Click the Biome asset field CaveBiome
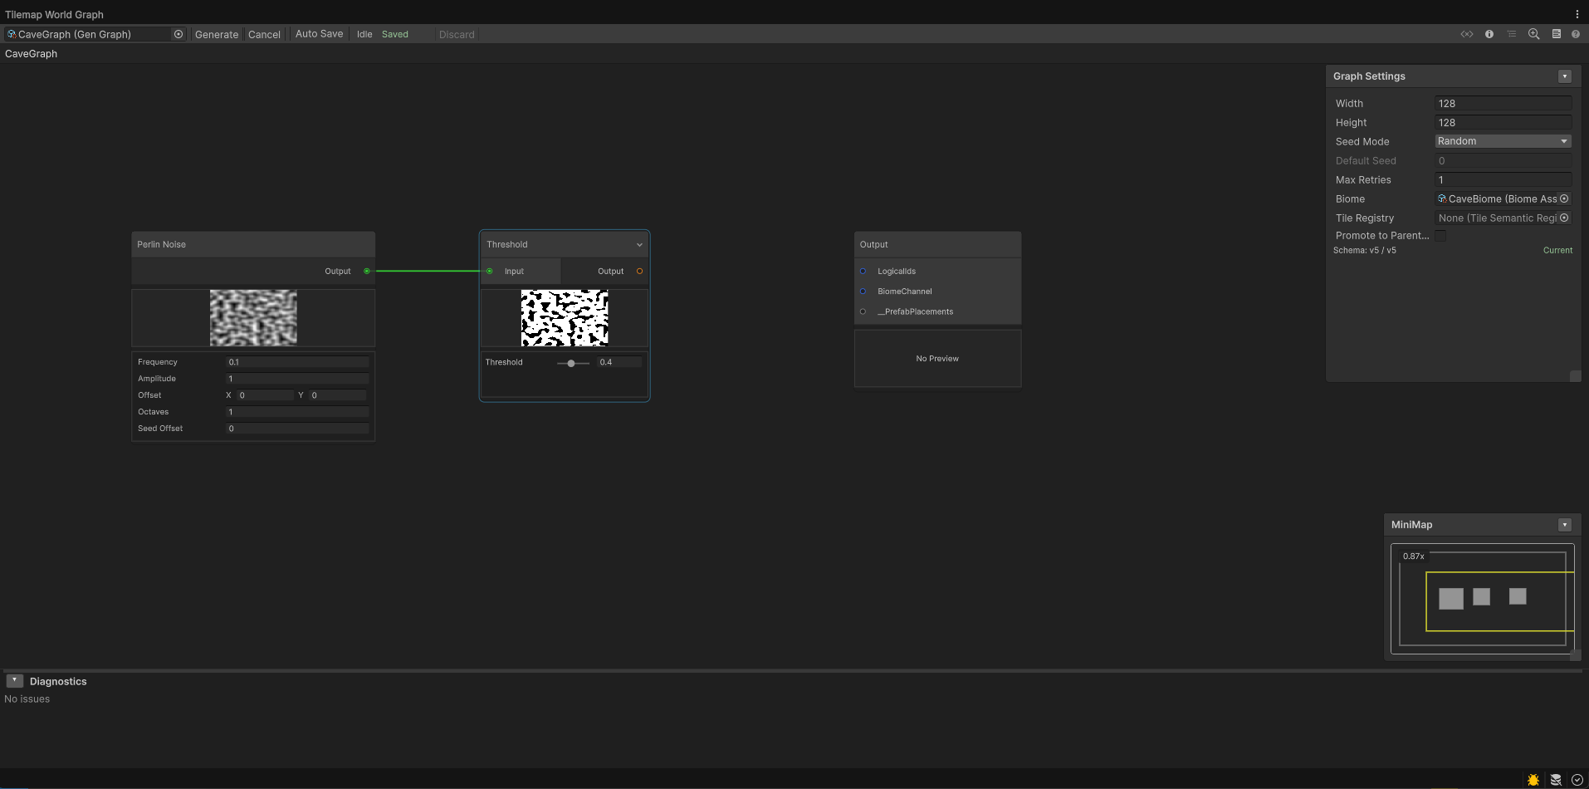Screen dimensions: 1589x789 [x=1503, y=198]
